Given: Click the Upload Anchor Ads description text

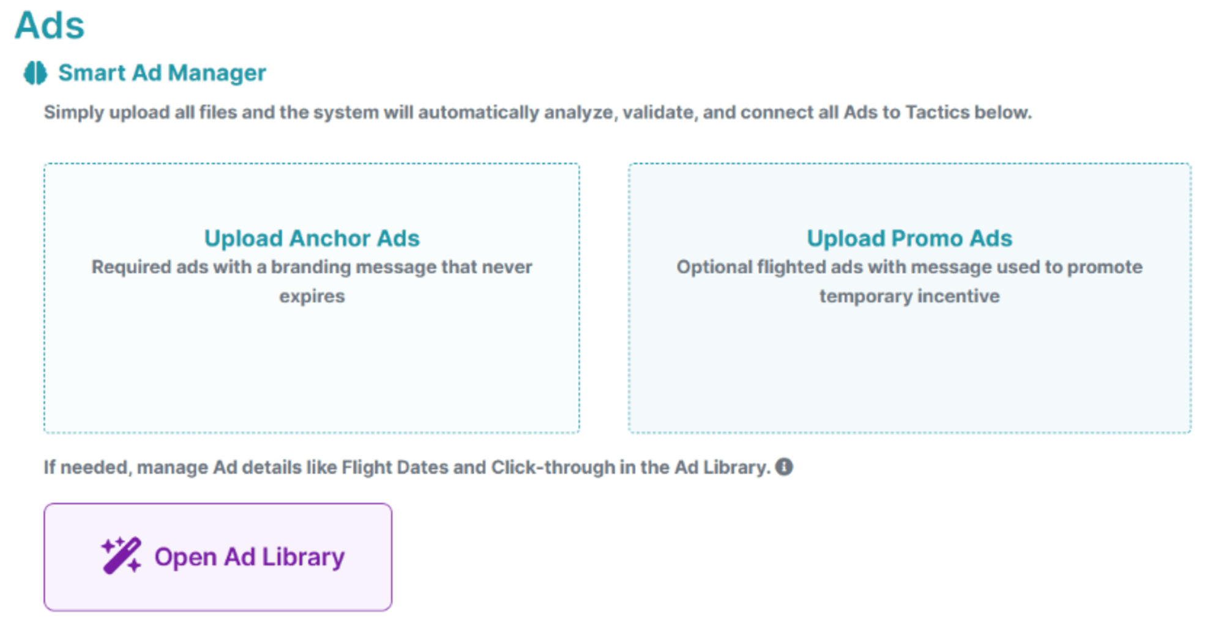Looking at the screenshot, I should click(312, 281).
